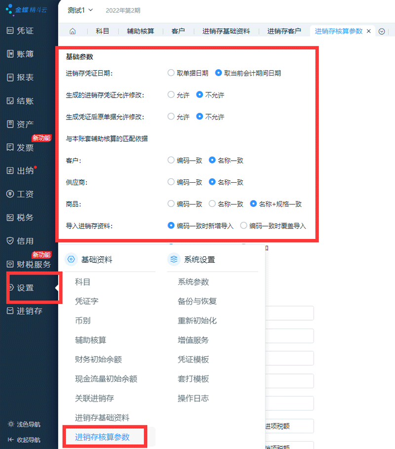Open the 报表 sidebar module

pos(20,78)
